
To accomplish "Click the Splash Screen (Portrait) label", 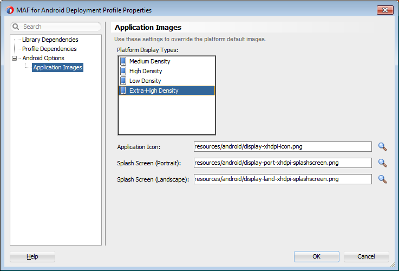I will tap(149, 163).
